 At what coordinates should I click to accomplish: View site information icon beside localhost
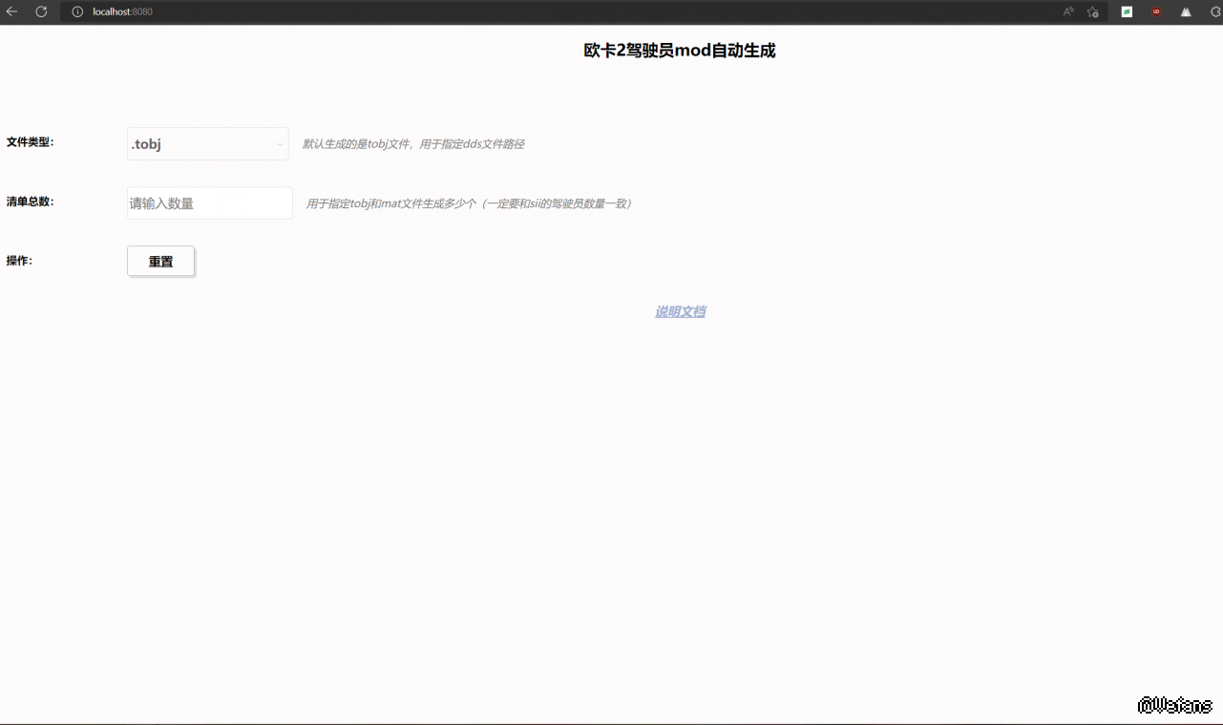78,11
